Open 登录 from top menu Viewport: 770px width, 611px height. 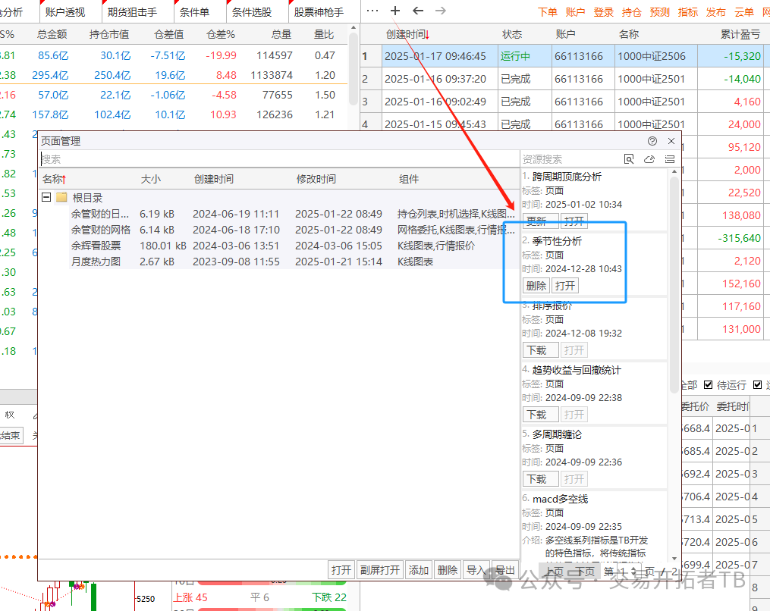click(604, 12)
